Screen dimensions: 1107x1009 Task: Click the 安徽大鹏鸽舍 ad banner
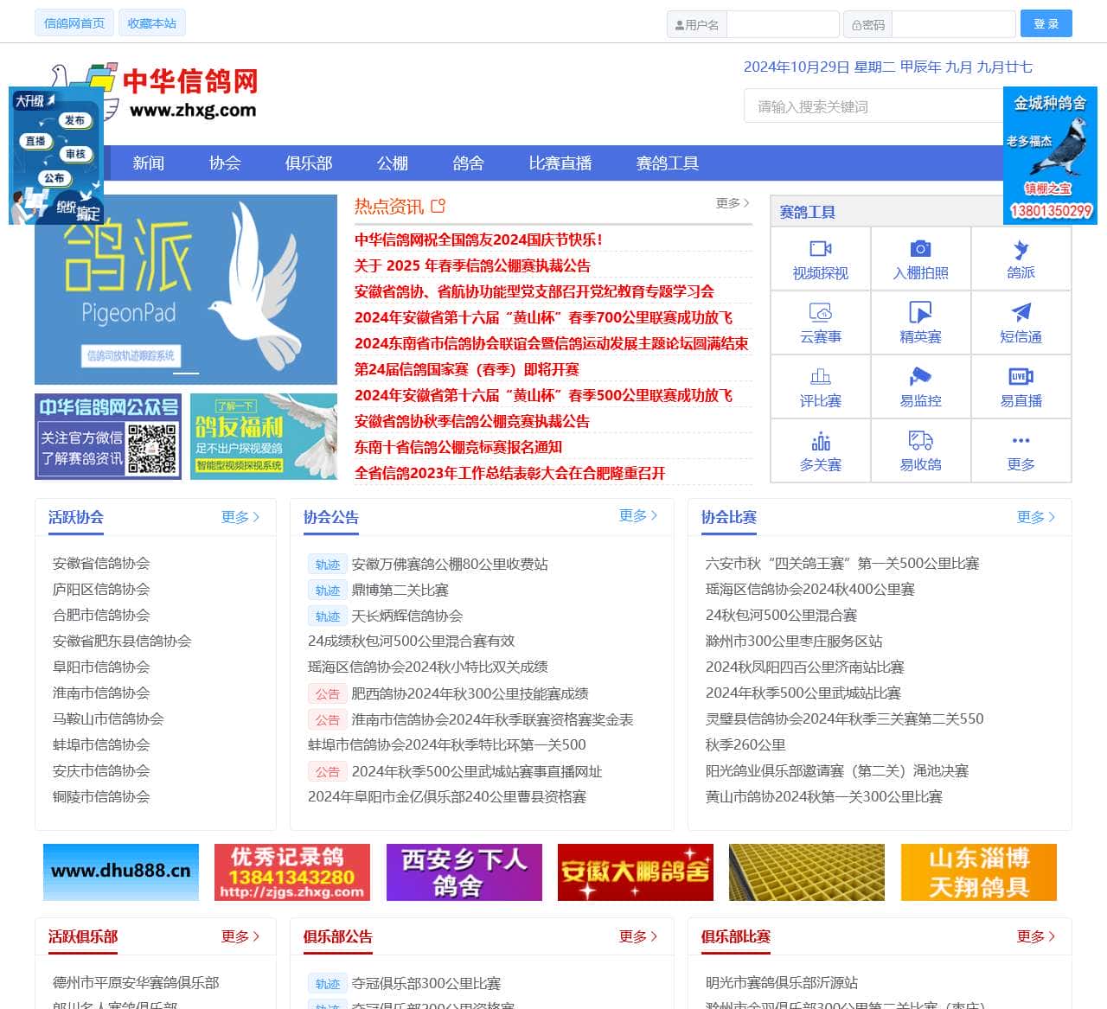click(x=636, y=872)
